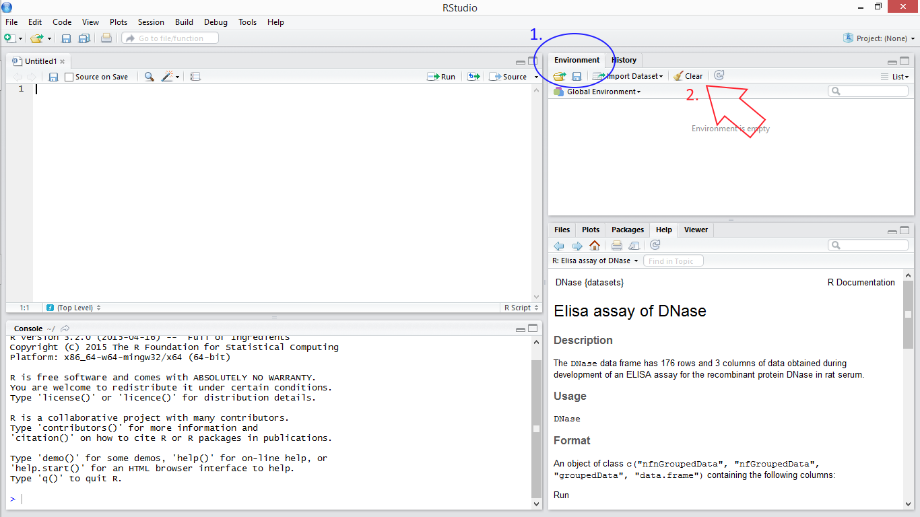The image size is (920, 517).
Task: Switch to the Packages tab
Action: 628,230
